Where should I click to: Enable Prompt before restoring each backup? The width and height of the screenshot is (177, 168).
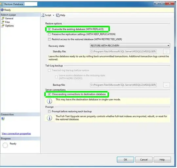click(x=49, y=111)
